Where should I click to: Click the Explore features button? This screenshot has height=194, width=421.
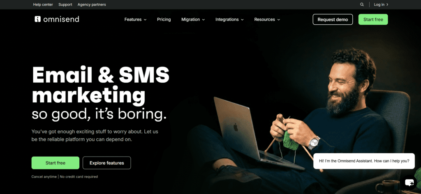[106, 163]
